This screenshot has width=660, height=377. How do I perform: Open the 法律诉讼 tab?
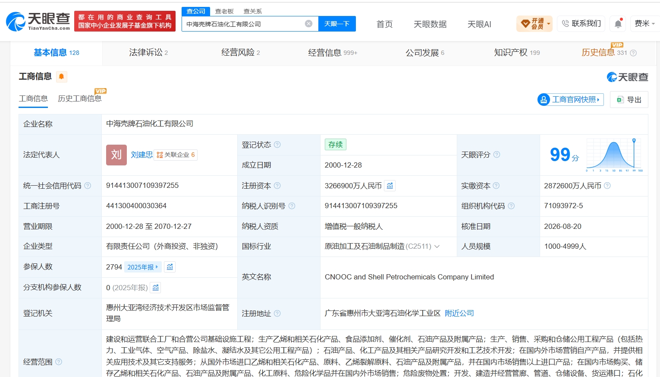click(x=148, y=53)
